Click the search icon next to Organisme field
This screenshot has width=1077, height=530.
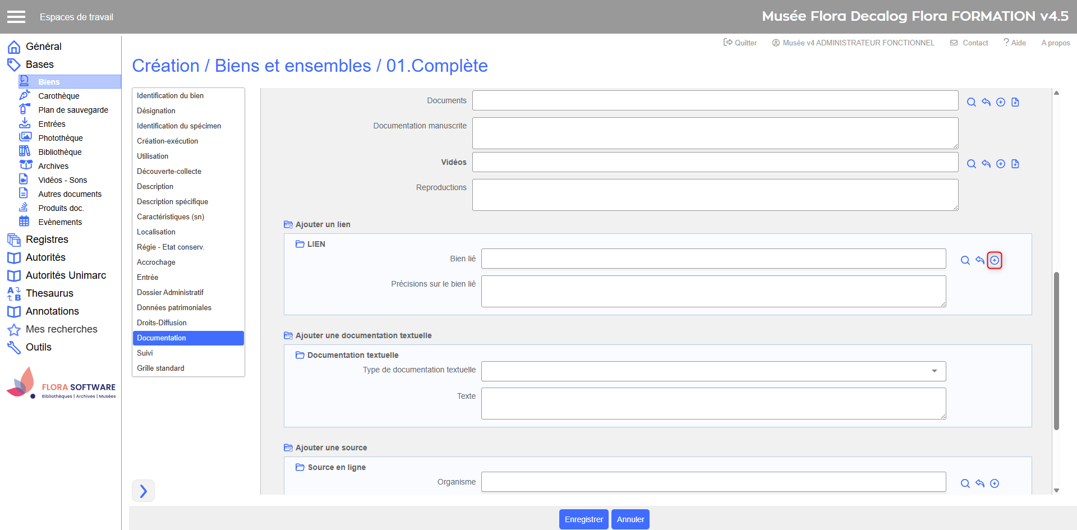point(965,483)
